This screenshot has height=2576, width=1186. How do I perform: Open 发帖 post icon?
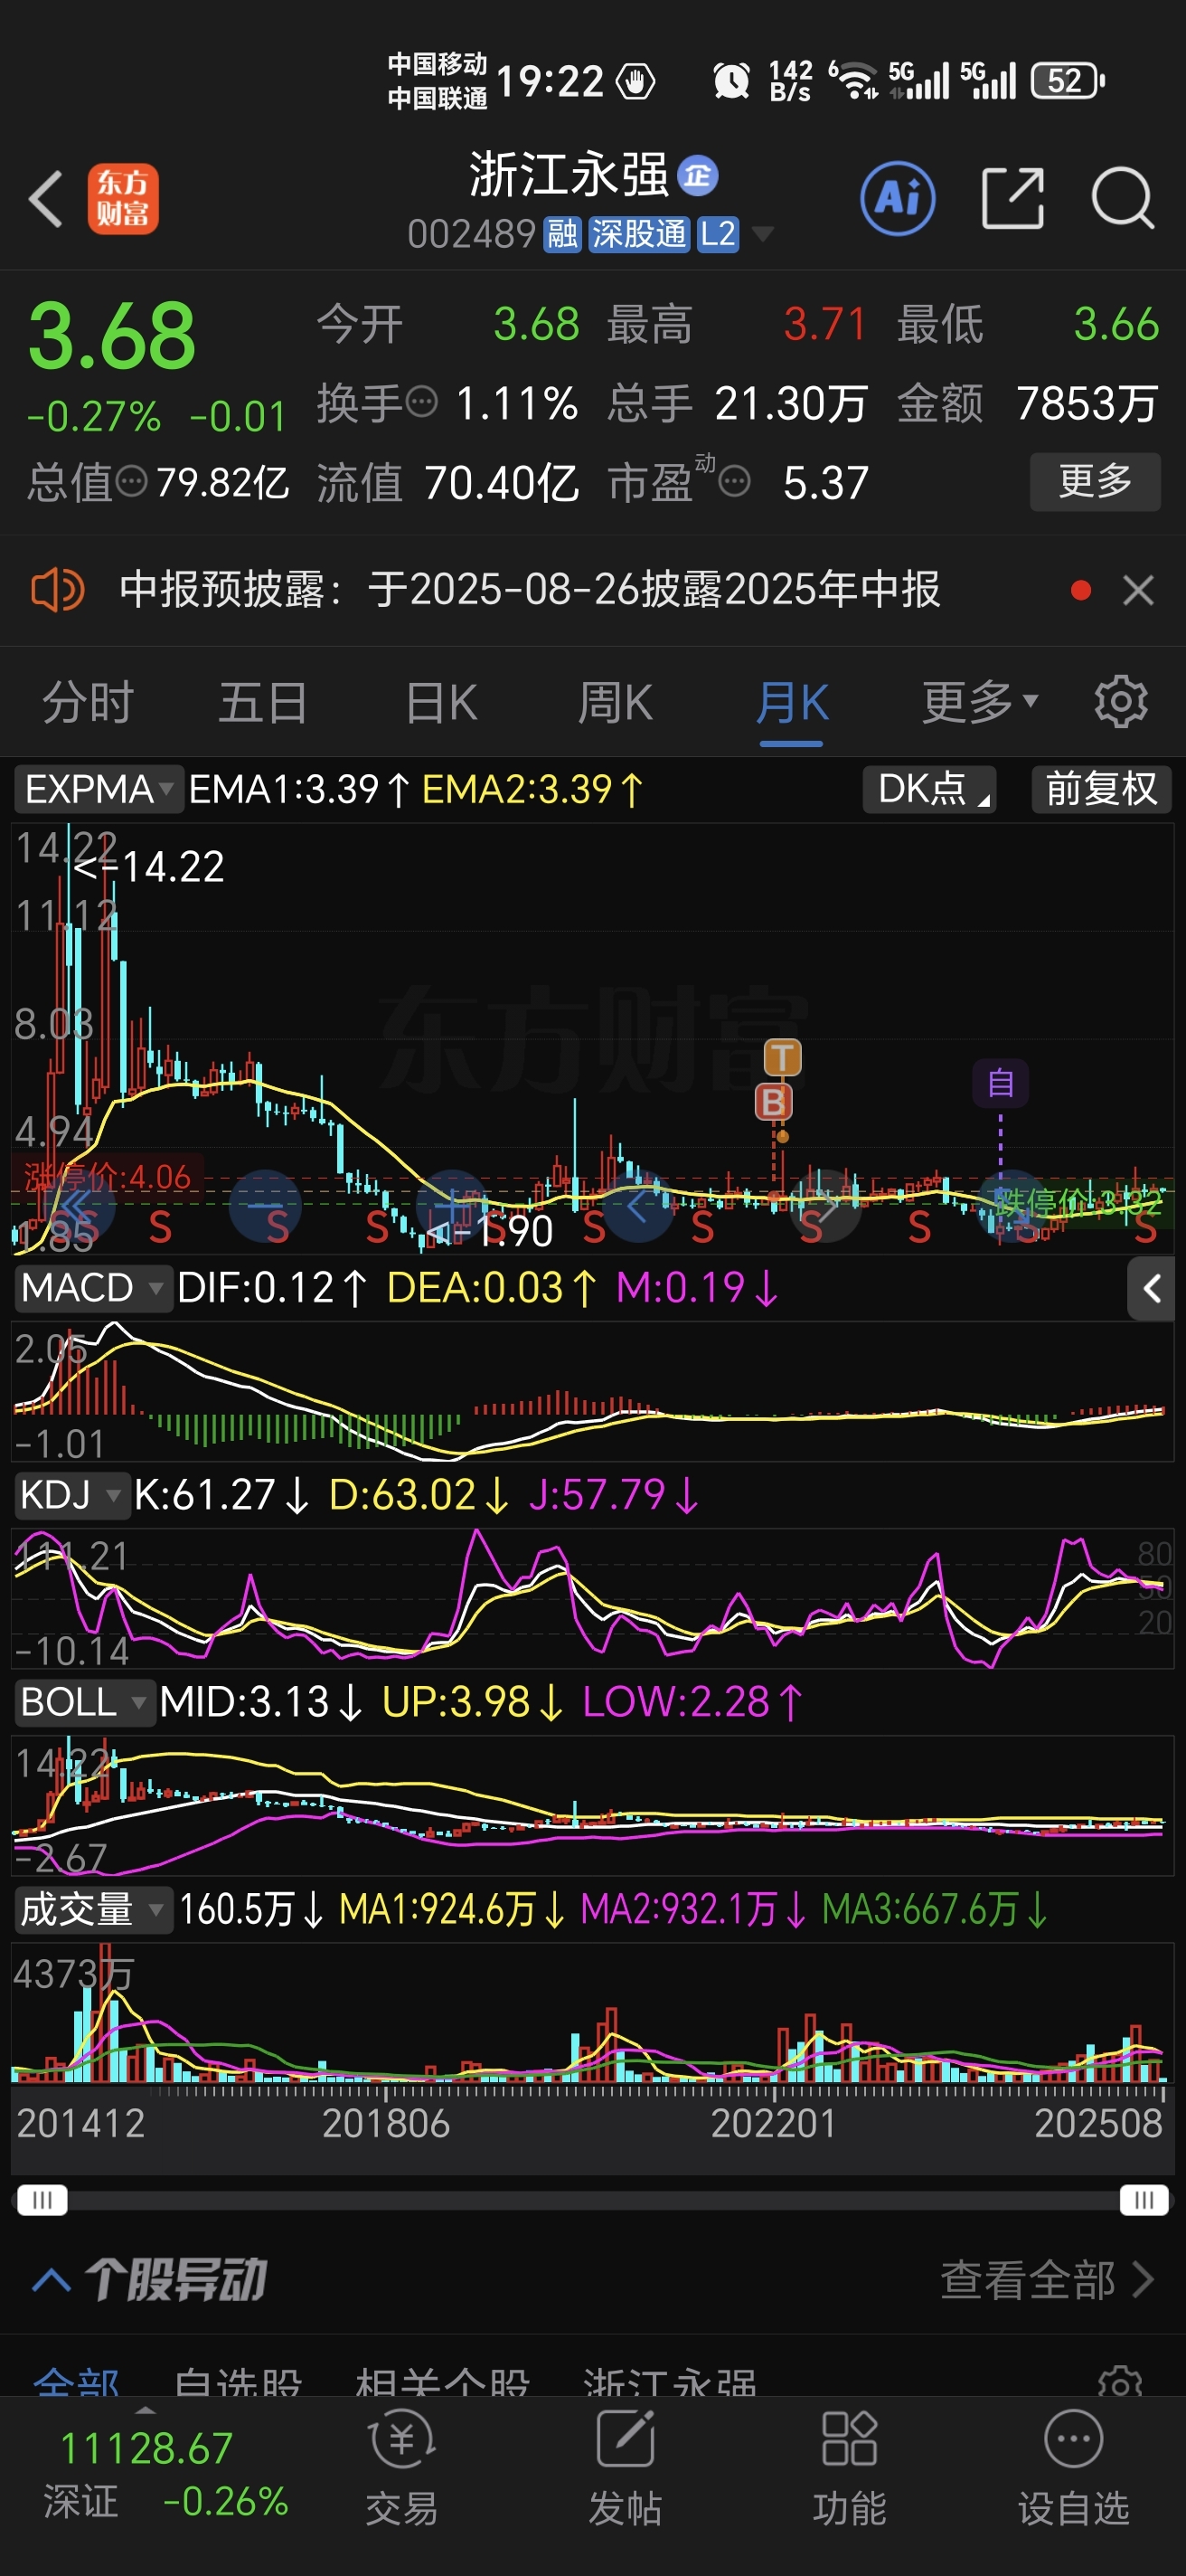point(626,2468)
